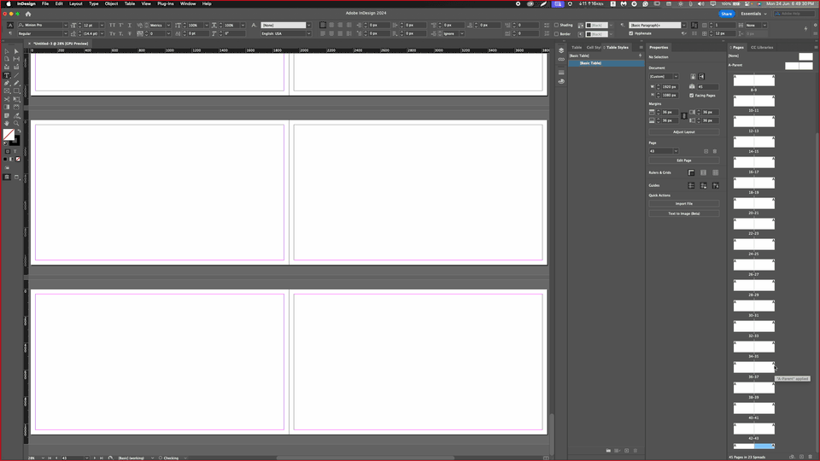Select the Eyedropper tool

click(16, 115)
